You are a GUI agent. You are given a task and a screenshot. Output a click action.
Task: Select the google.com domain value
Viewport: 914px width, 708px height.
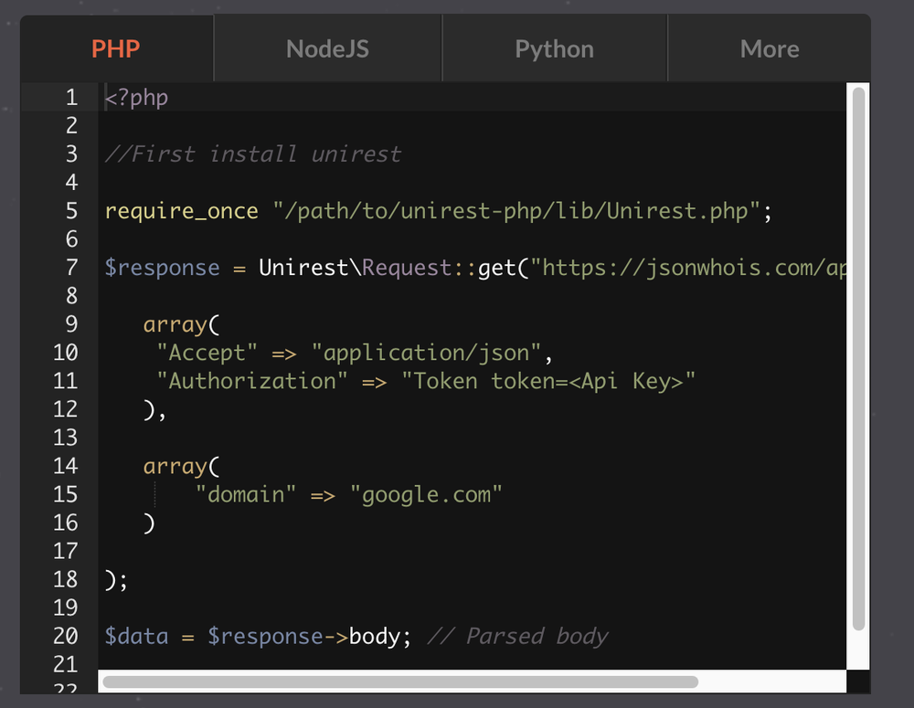[x=426, y=493]
